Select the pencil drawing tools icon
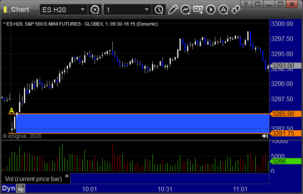The image size is (303, 194). pyautogui.click(x=173, y=10)
